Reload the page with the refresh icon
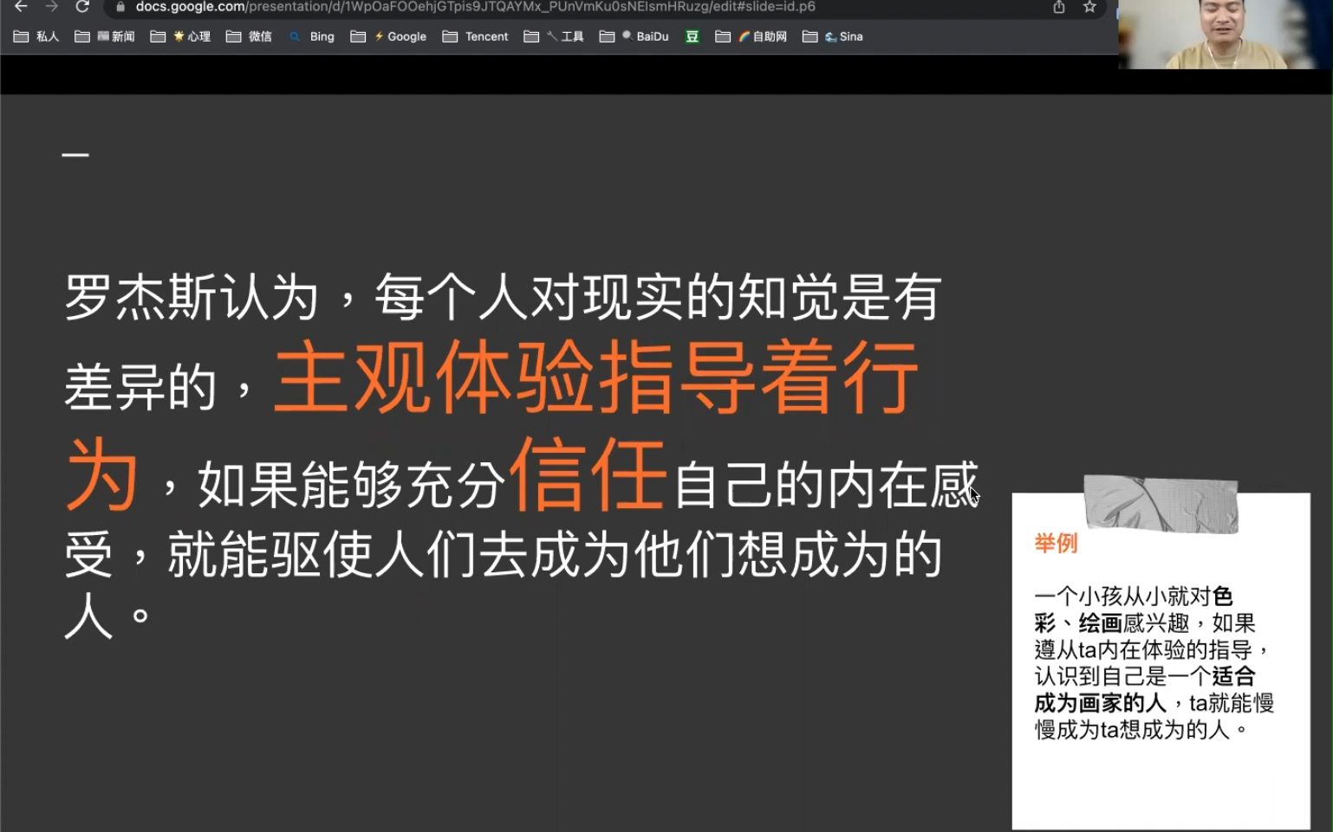Image resolution: width=1333 pixels, height=832 pixels. (x=82, y=6)
